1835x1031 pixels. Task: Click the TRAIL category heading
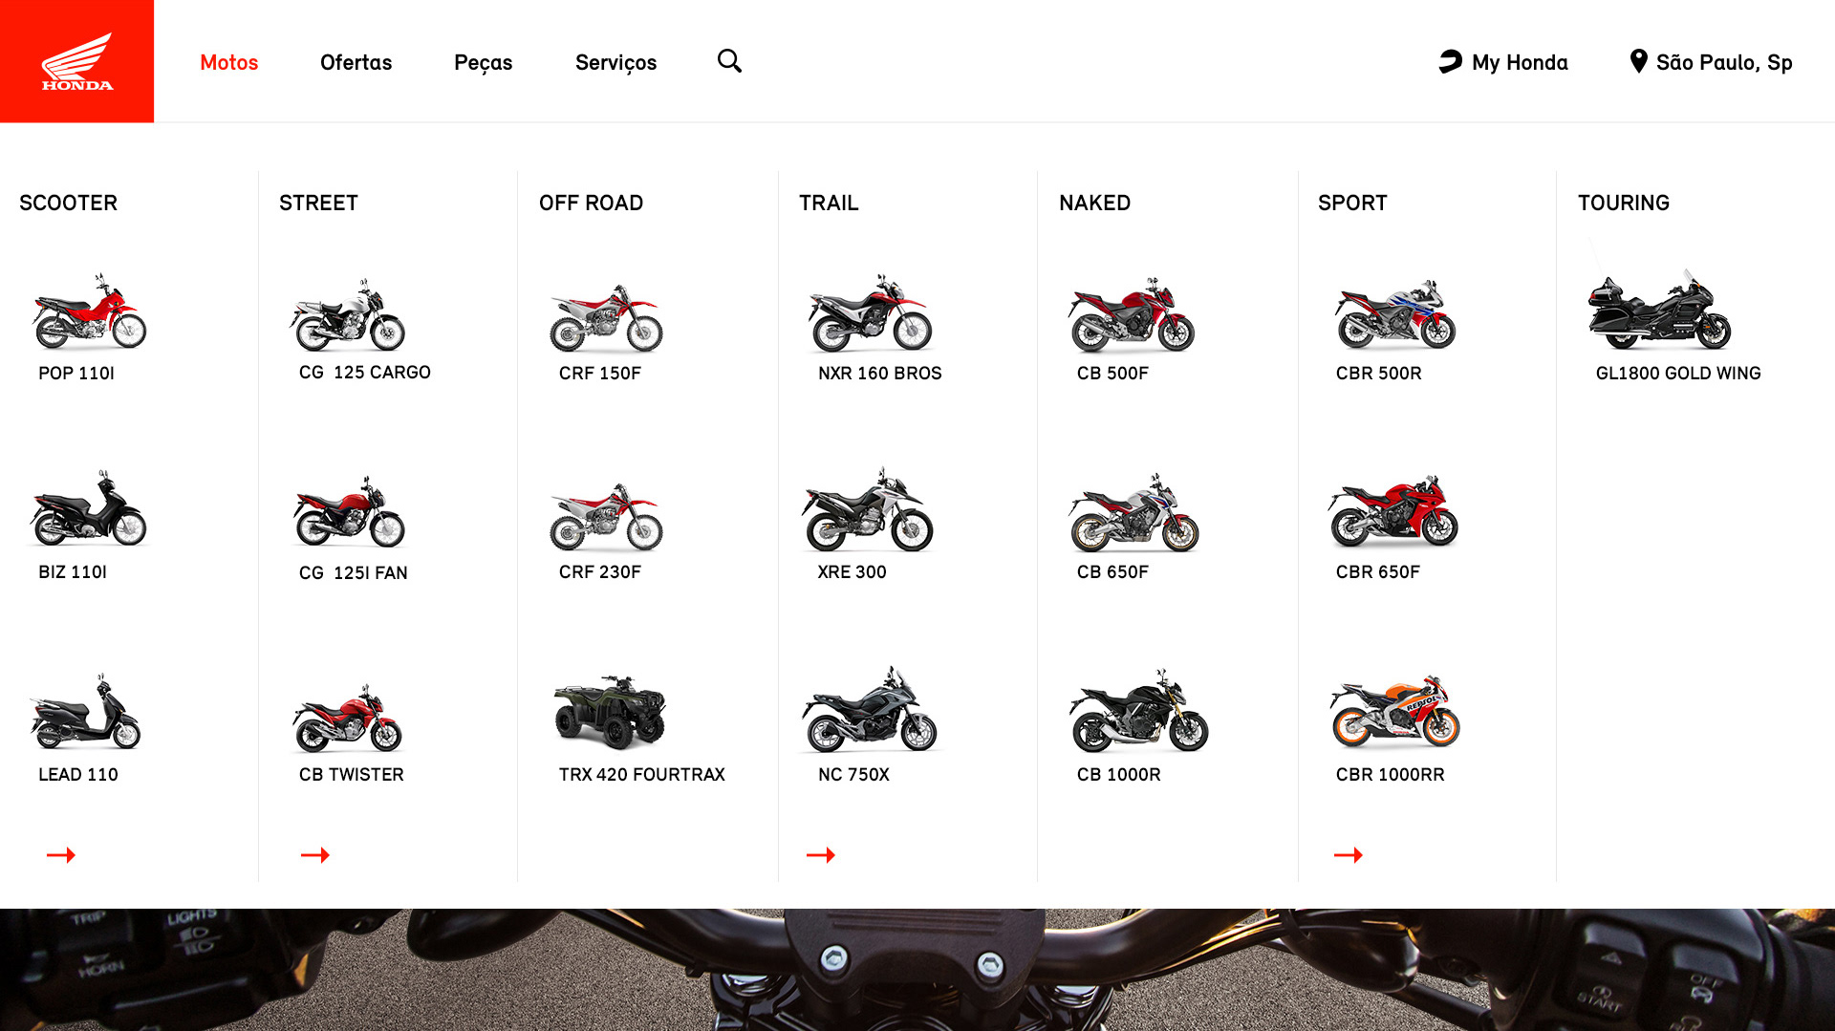(x=830, y=204)
